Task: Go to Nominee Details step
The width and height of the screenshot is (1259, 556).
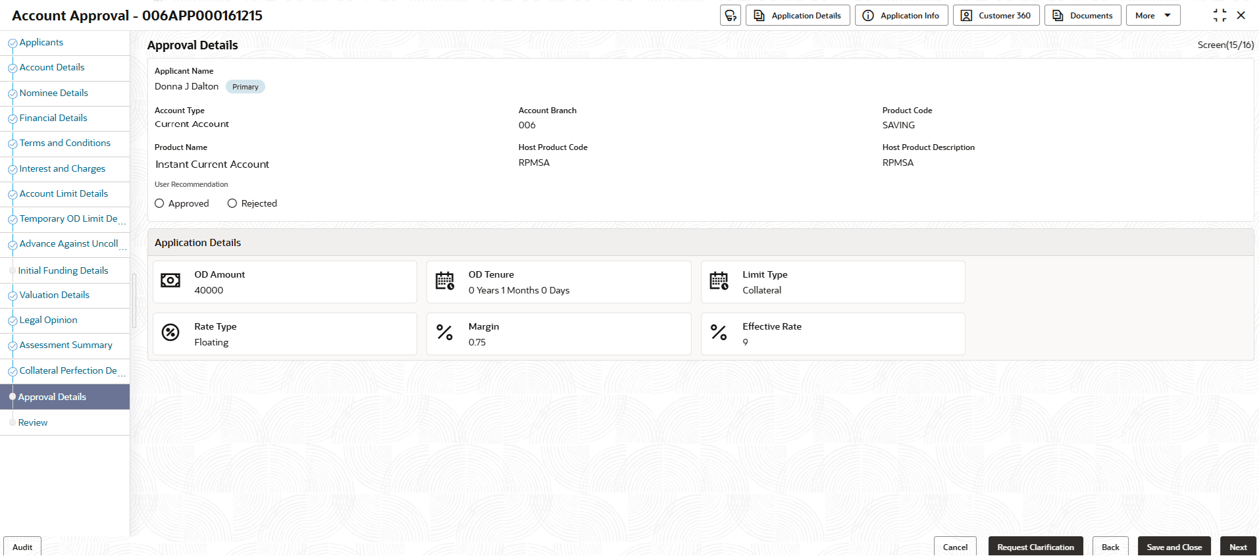Action: coord(54,93)
